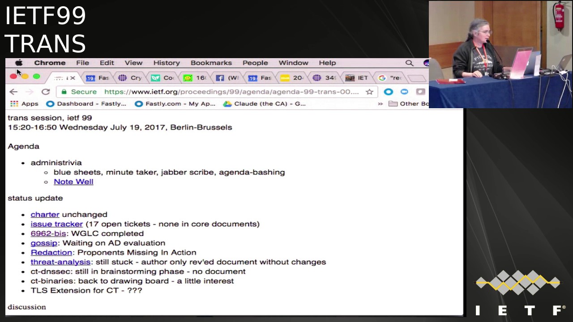Open the 'Redaction' link
Viewport: 573px width, 322px height.
(51, 253)
